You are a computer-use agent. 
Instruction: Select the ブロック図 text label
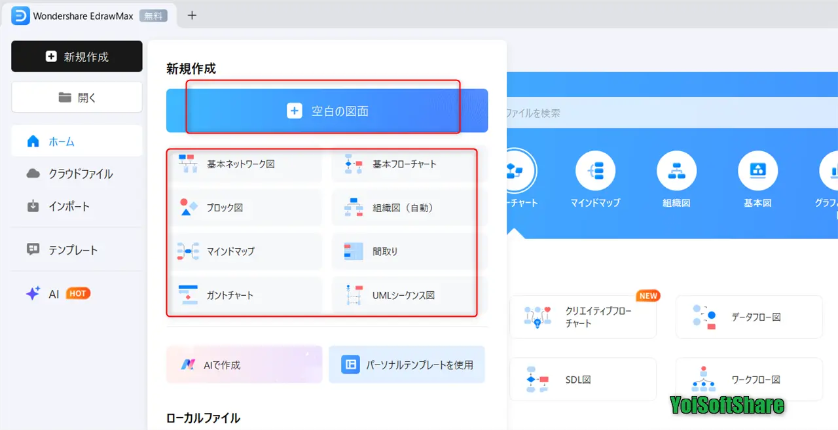[225, 207]
